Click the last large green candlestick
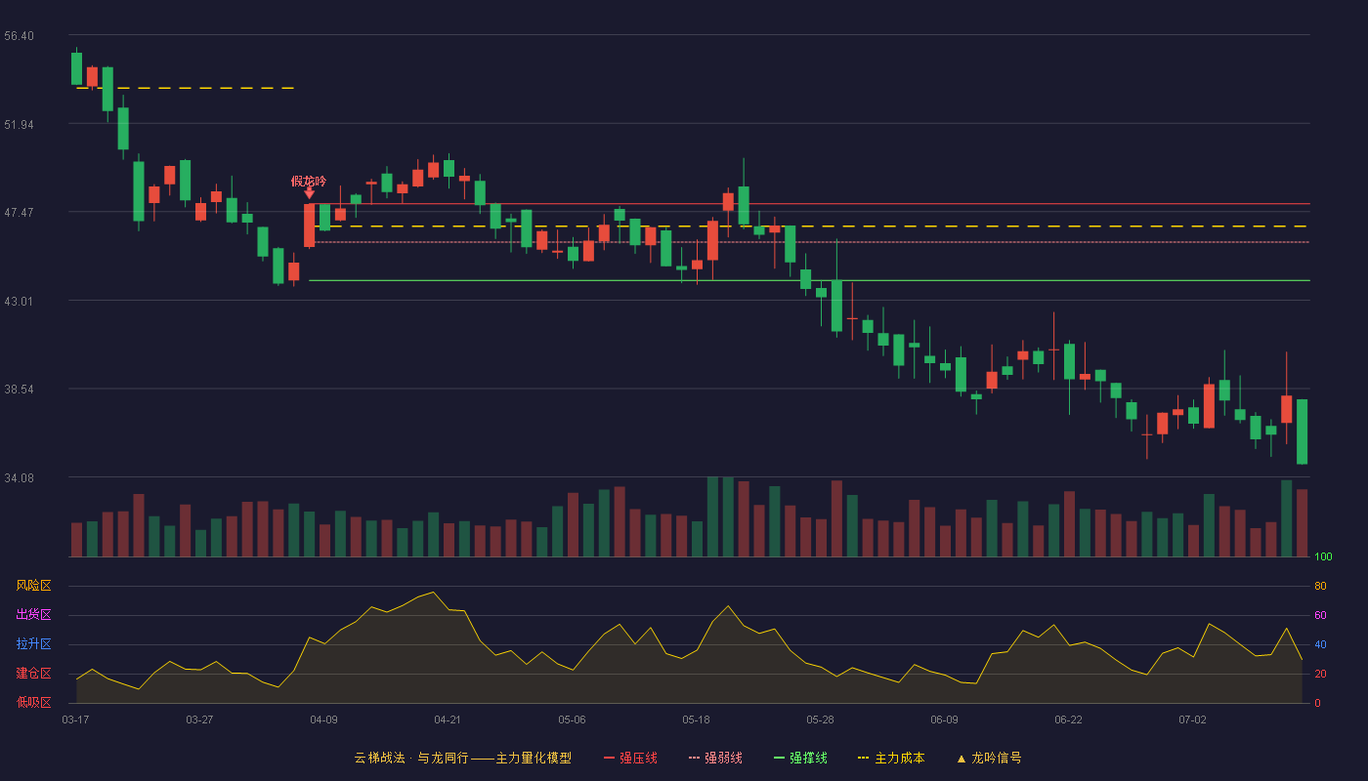The height and width of the screenshot is (781, 1368). (1302, 432)
